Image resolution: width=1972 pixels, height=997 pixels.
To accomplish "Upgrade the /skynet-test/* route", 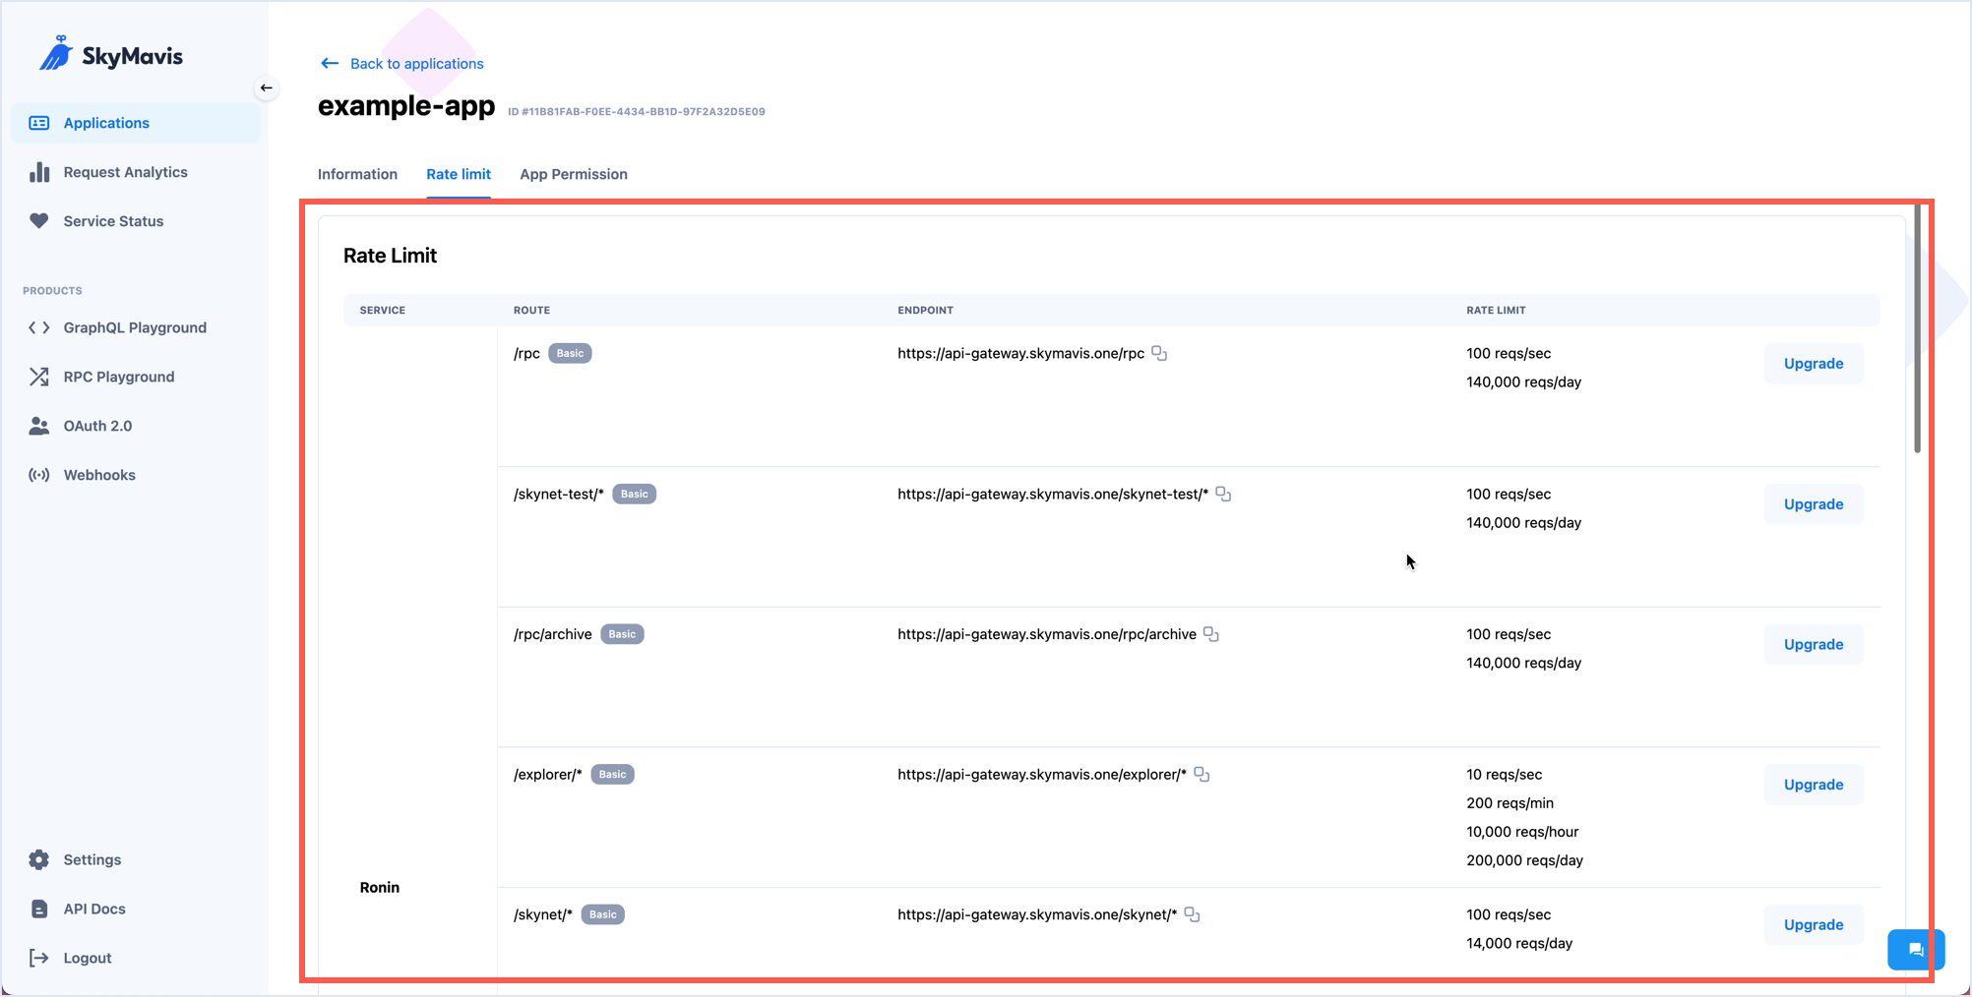I will pos(1814,503).
